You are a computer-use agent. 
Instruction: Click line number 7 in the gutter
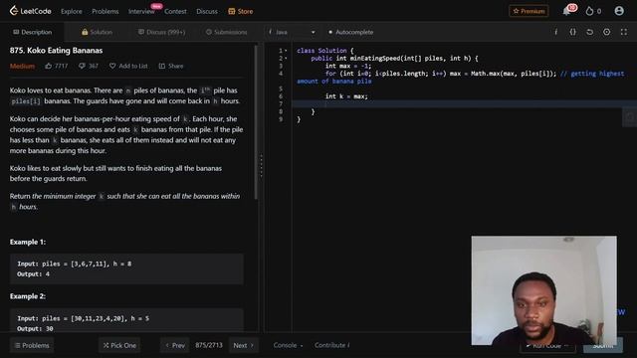click(x=281, y=104)
